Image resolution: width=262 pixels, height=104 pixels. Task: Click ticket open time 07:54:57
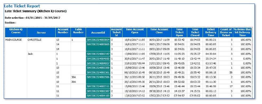(179, 96)
